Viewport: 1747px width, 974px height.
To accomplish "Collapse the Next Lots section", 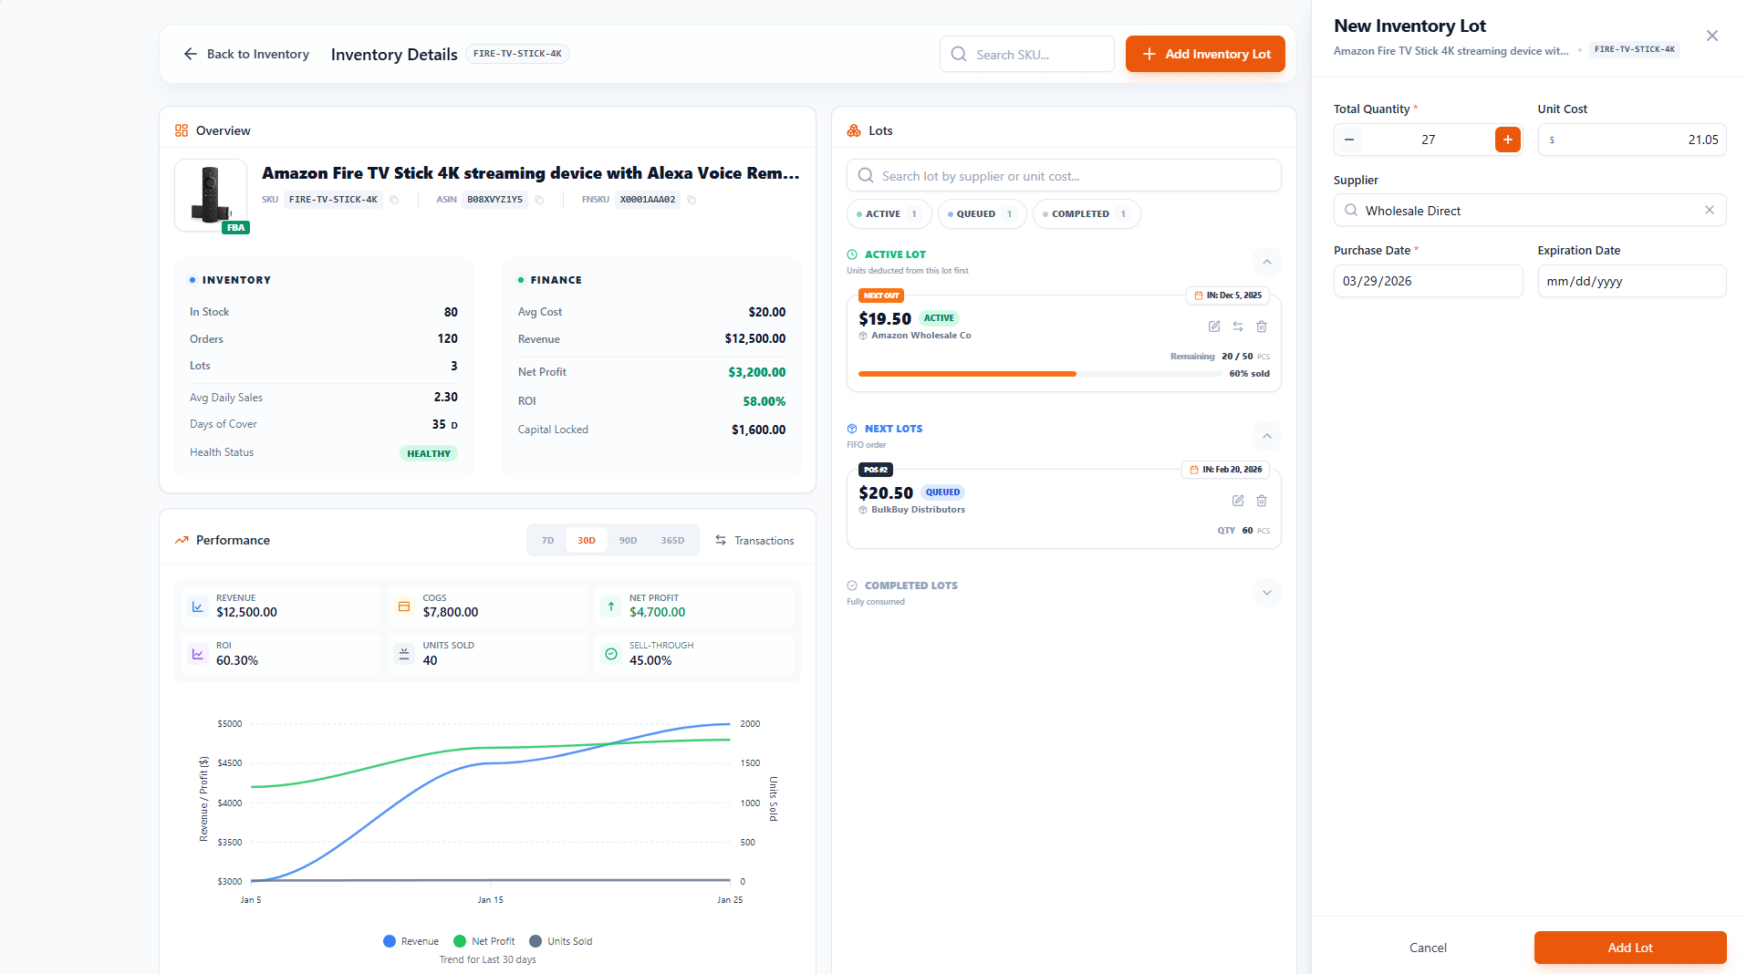I will pyautogui.click(x=1266, y=437).
